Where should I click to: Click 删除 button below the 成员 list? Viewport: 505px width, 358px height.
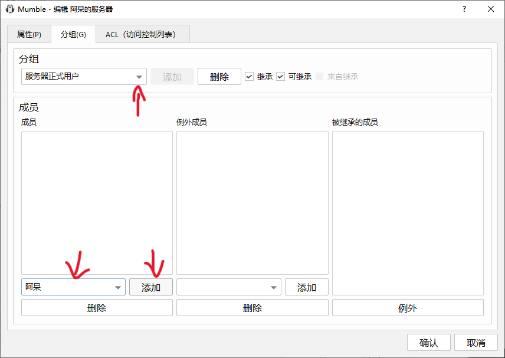pyautogui.click(x=97, y=308)
